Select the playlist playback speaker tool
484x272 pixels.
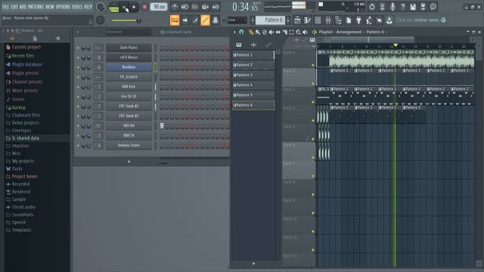point(305,32)
